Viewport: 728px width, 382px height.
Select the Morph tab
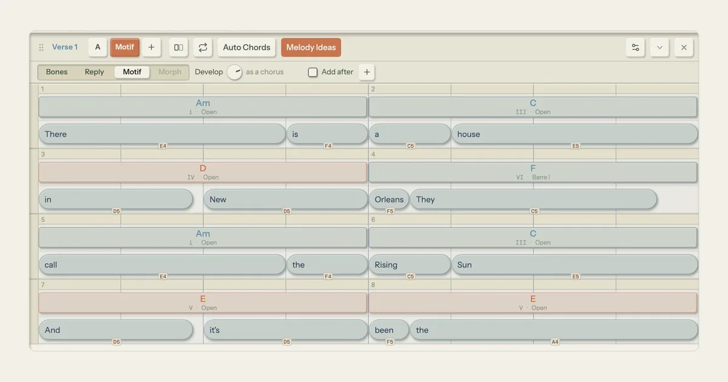pos(170,72)
